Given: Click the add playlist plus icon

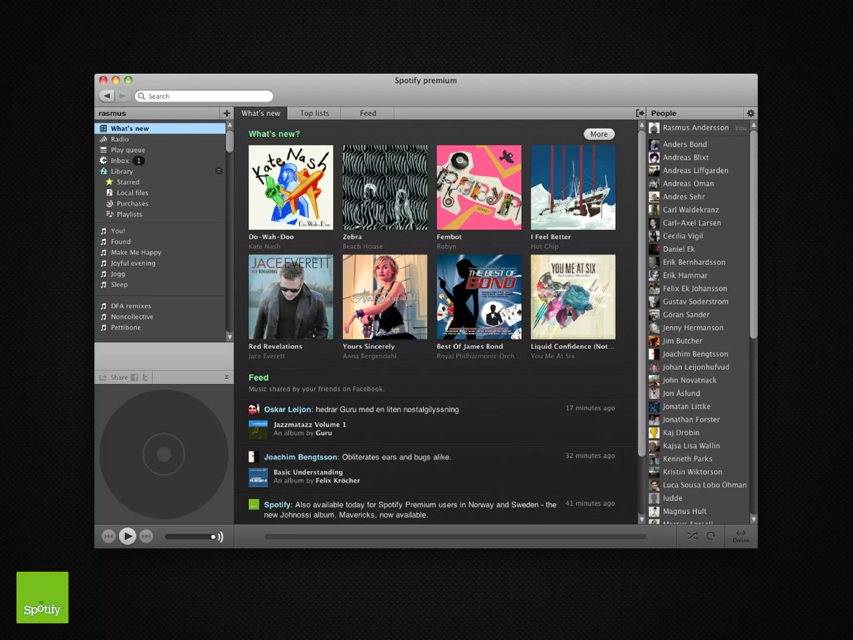Looking at the screenshot, I should point(227,113).
